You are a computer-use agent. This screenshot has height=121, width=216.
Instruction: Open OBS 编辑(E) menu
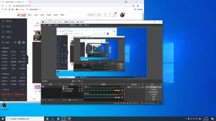pyautogui.click(x=50, y=25)
